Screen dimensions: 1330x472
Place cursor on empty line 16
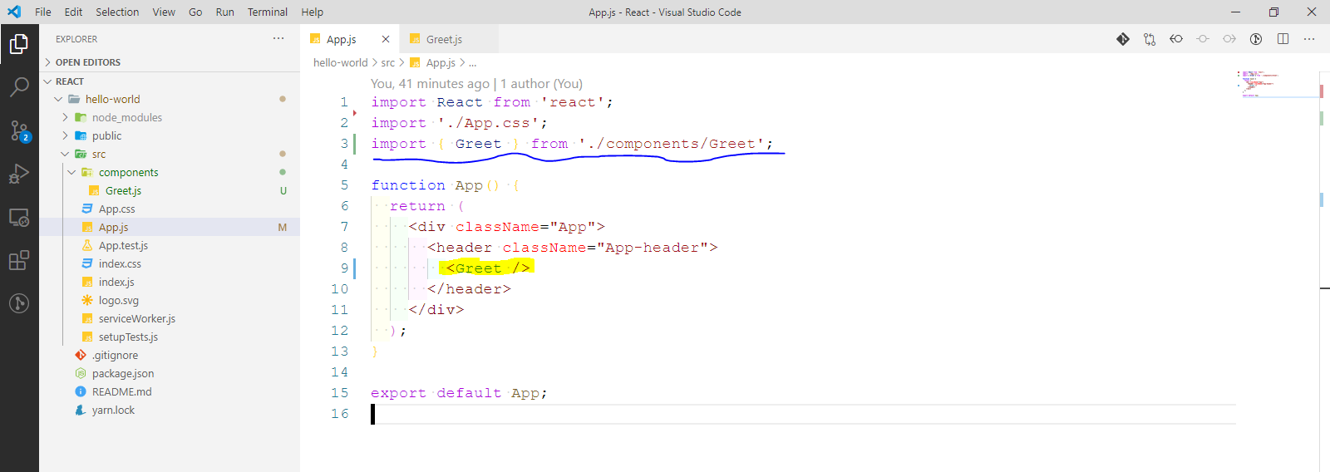(x=803, y=414)
